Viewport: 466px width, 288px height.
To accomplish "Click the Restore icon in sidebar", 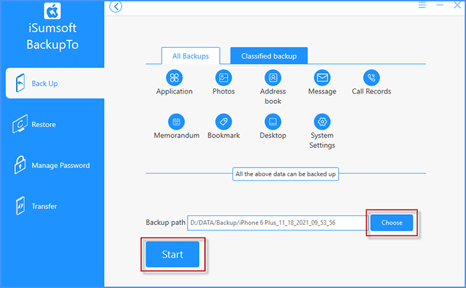I will [x=20, y=124].
